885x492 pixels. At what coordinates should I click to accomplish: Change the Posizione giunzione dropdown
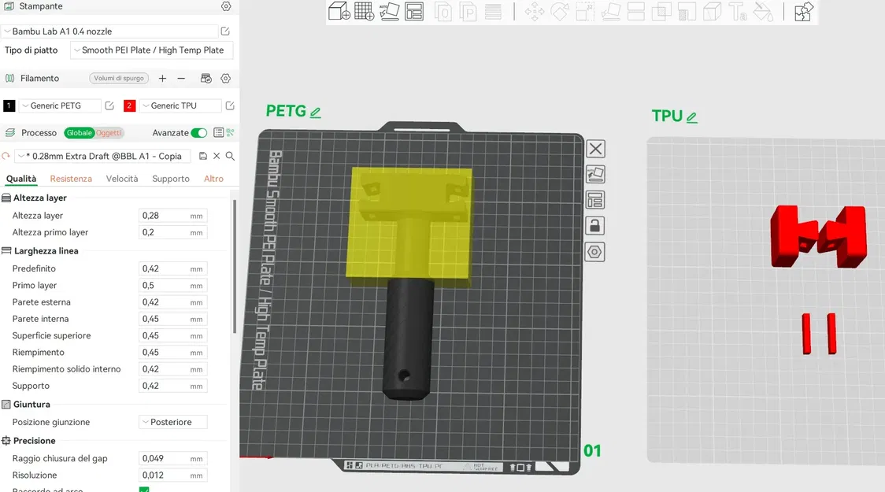point(172,422)
